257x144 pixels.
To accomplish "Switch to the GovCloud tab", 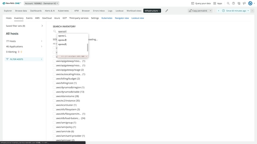I will (x=47, y=18).
